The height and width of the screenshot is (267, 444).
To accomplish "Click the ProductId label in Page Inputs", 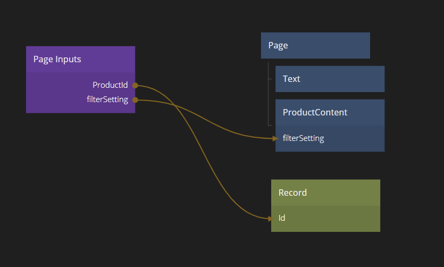I will 110,85.
